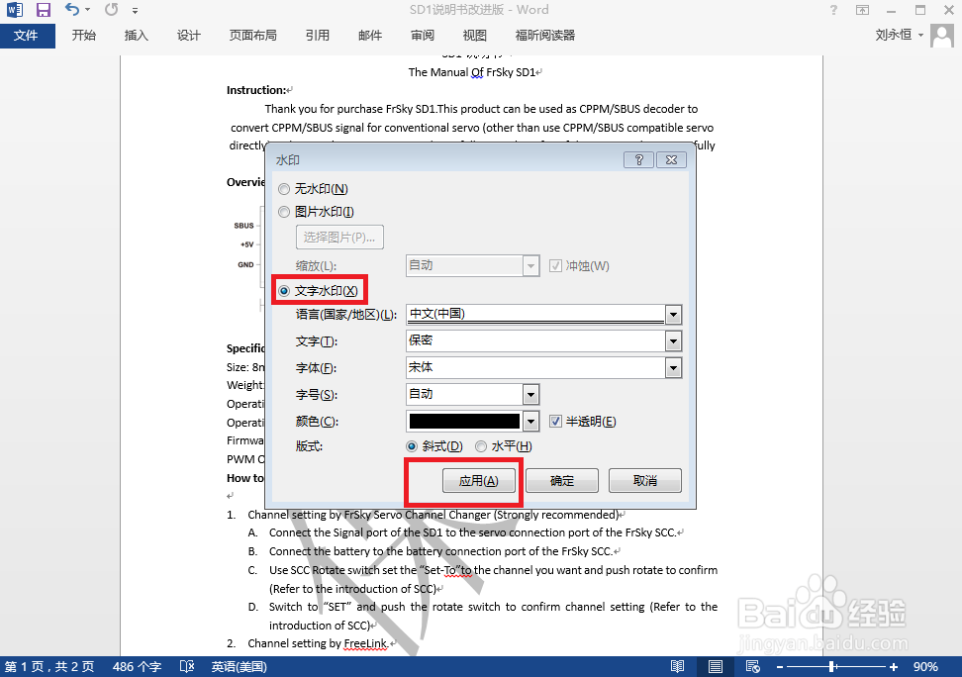Click the 应用(A) button

[479, 481]
